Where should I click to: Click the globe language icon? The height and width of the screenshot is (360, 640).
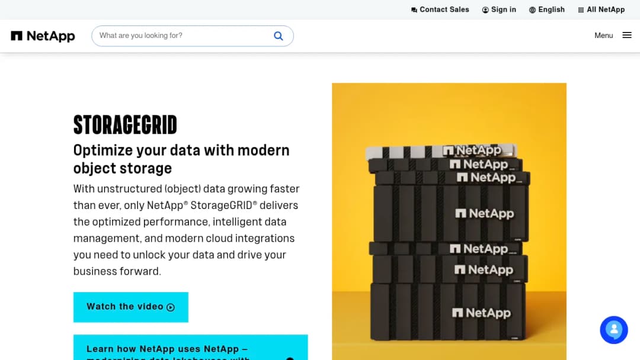point(532,10)
